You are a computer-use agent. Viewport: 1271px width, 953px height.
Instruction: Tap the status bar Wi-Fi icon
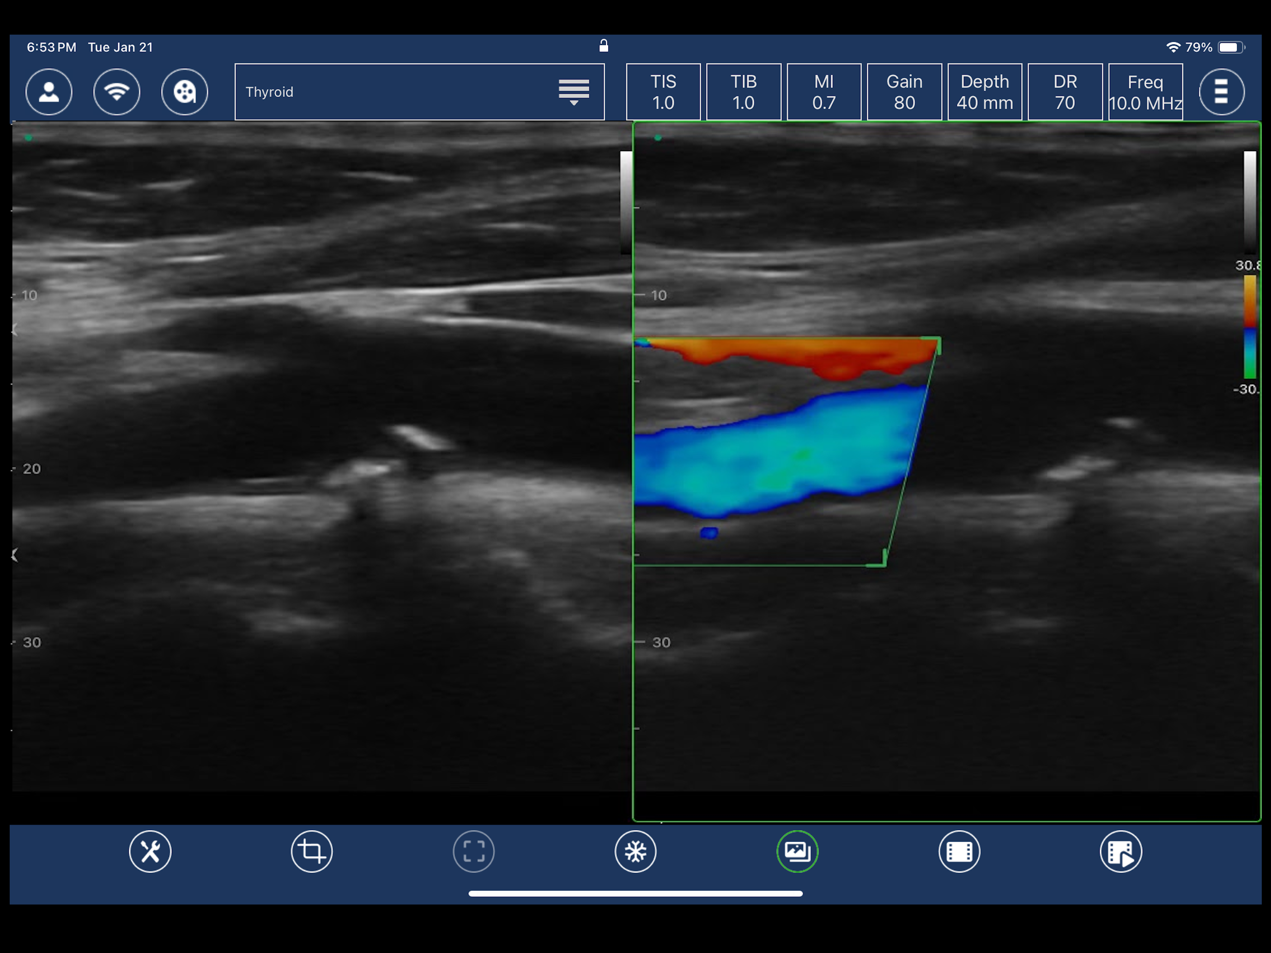point(1173,47)
